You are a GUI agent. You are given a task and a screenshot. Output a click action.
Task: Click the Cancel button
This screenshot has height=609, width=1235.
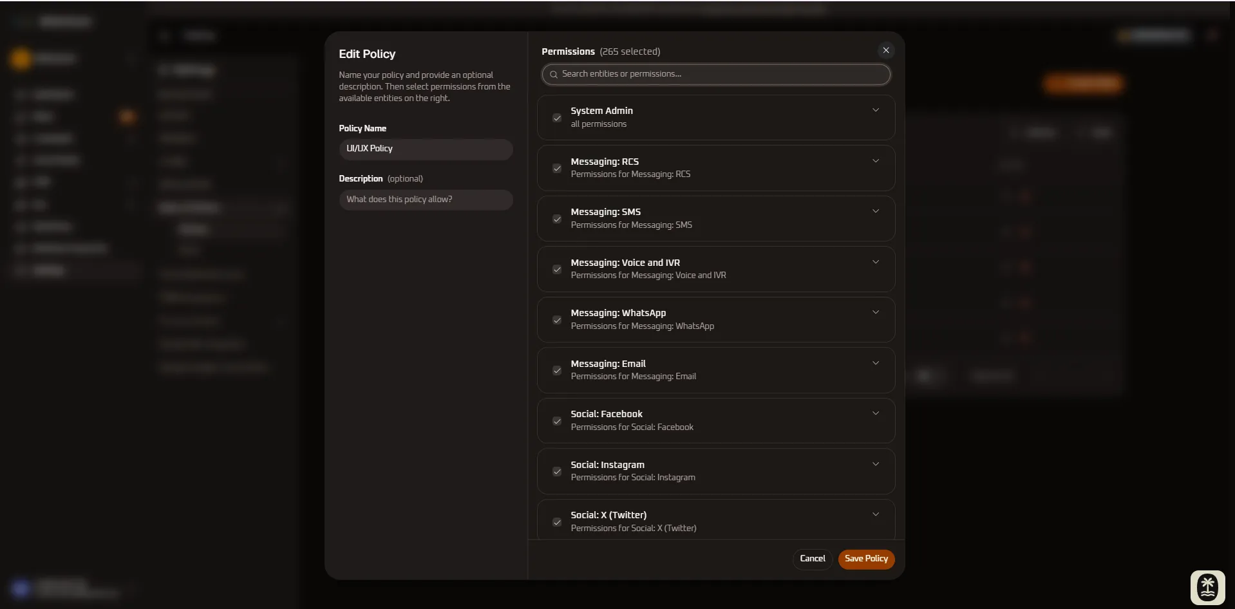pyautogui.click(x=813, y=559)
